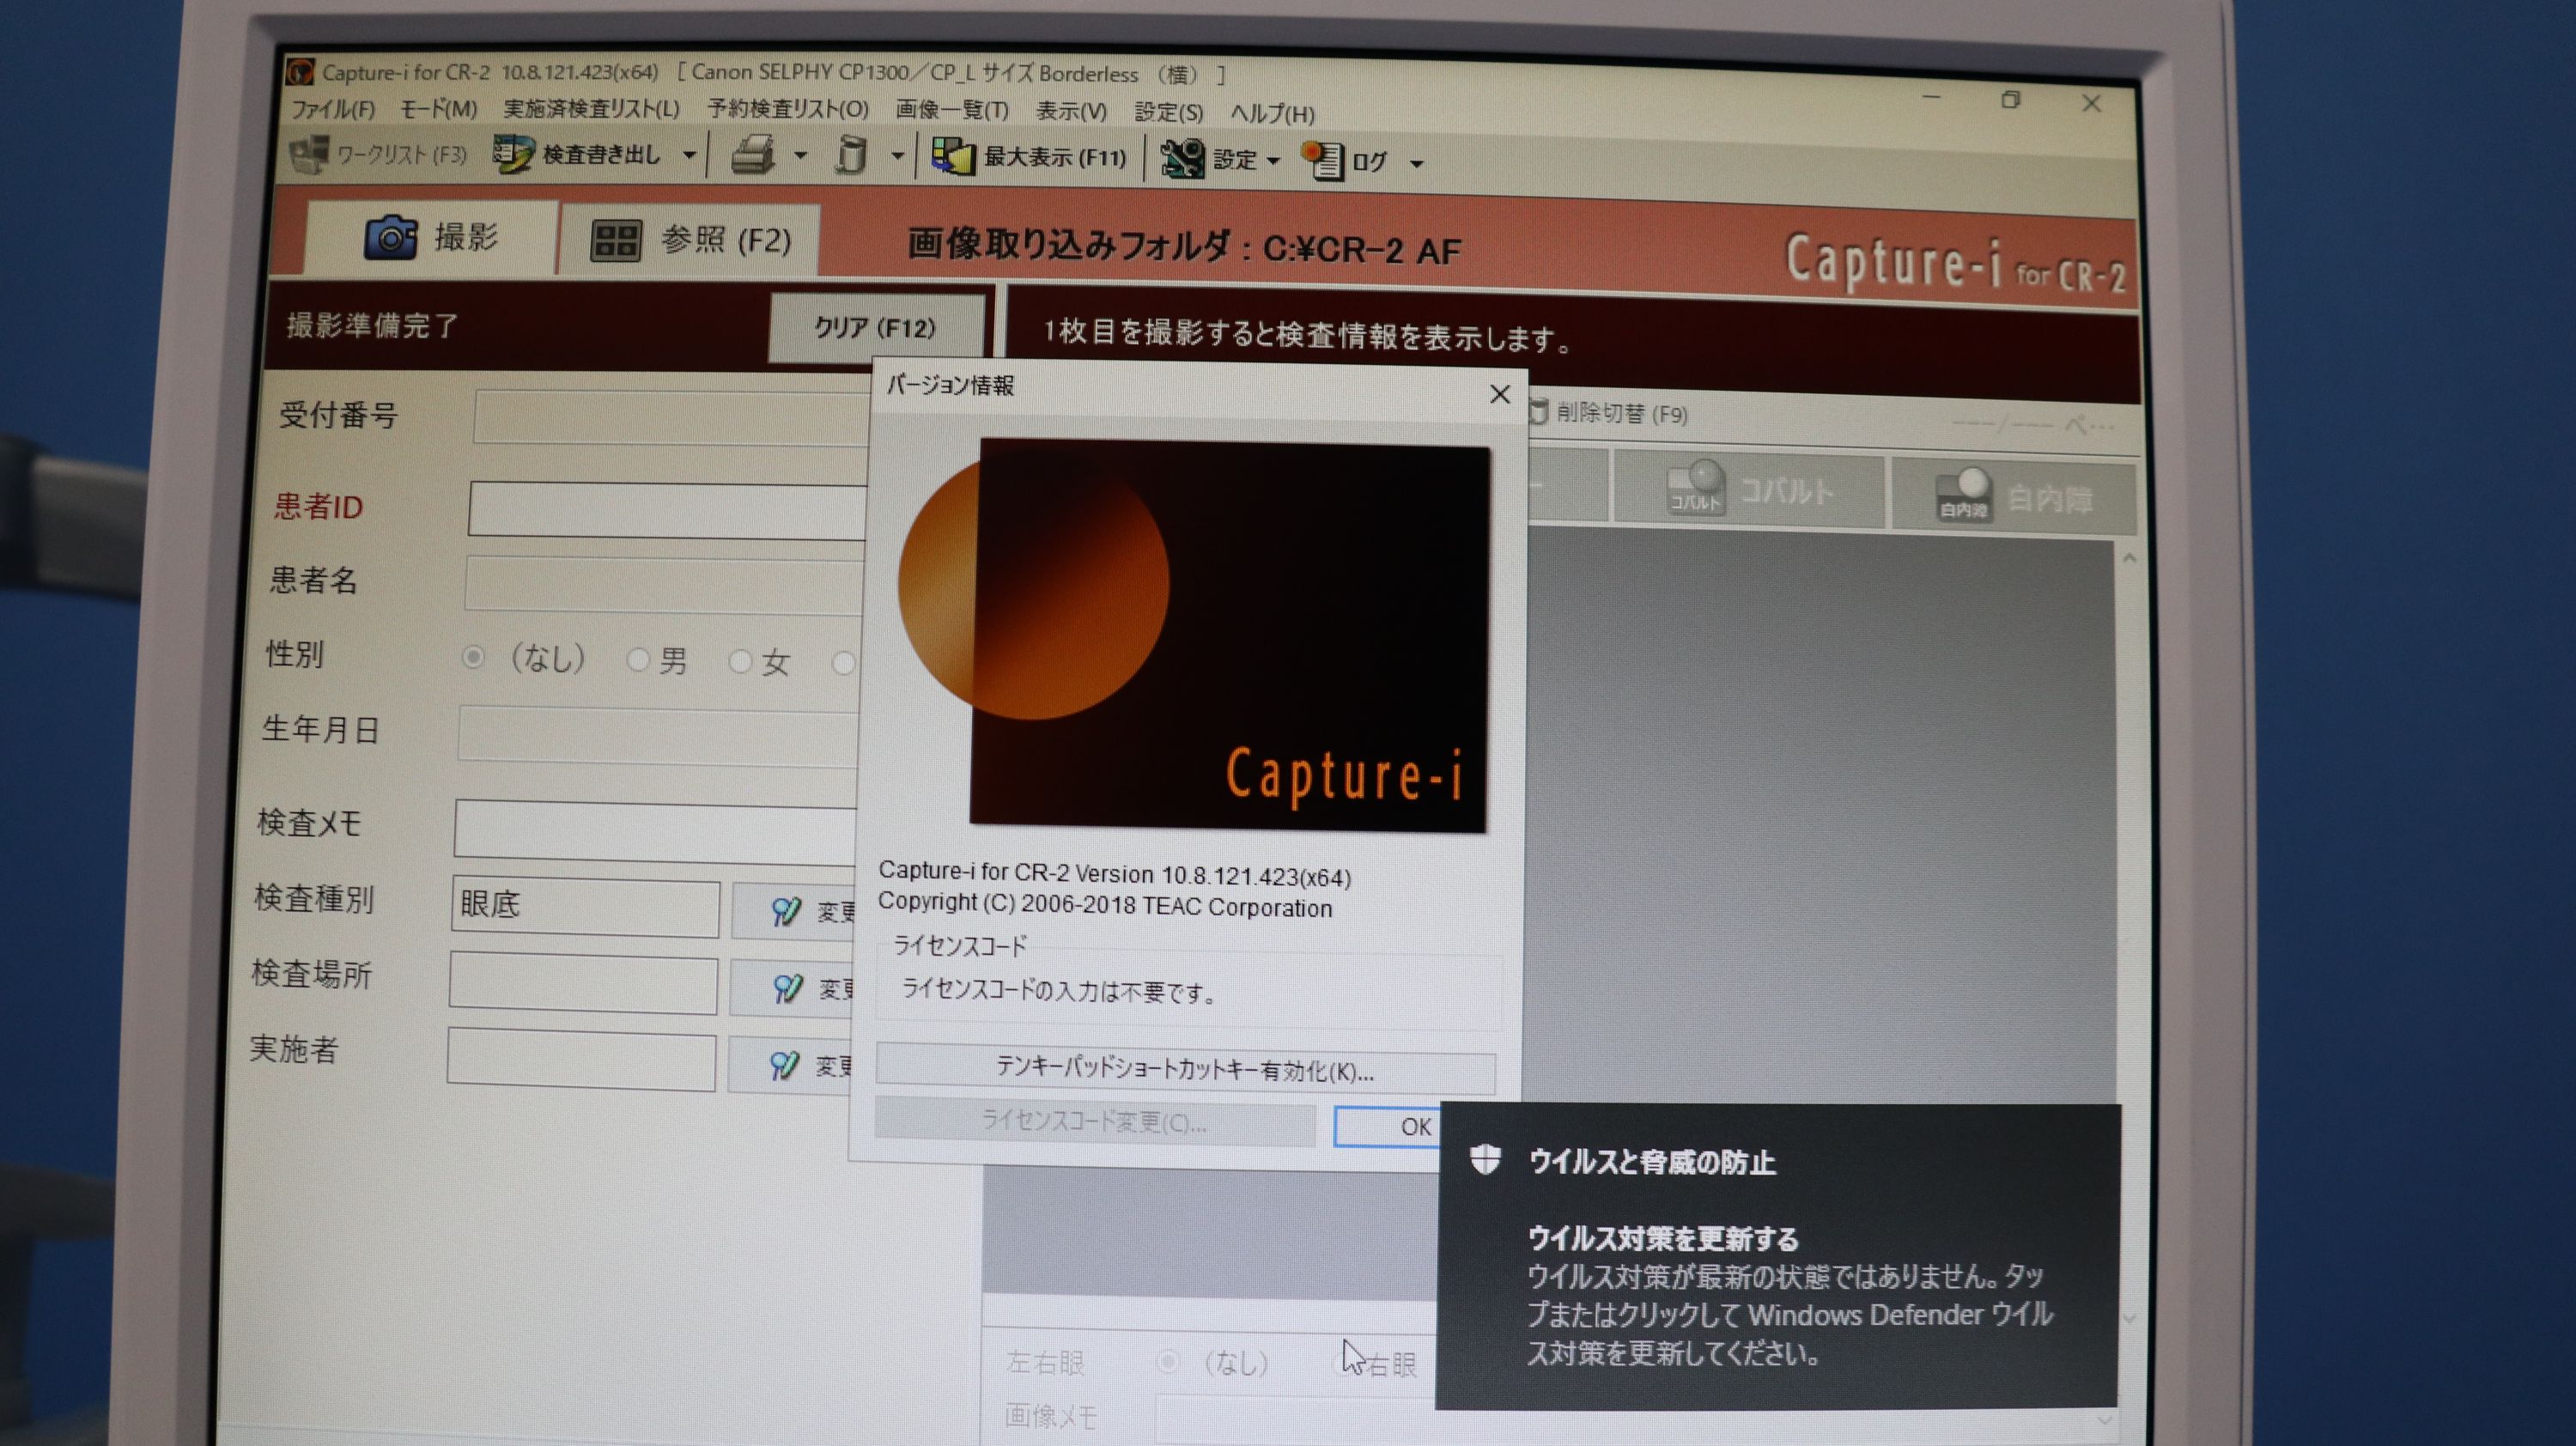This screenshot has height=1446, width=2576.
Task: Open the 実施済検査リスト(L) menu
Action: [592, 109]
